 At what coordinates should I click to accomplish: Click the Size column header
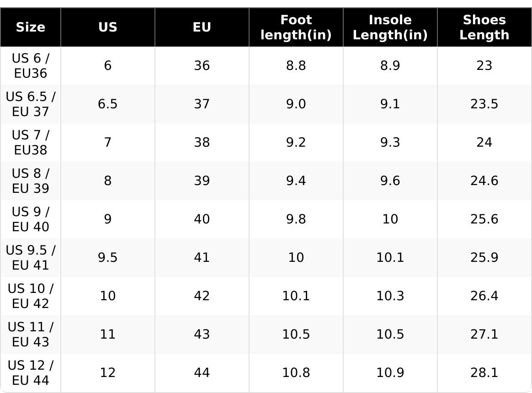pyautogui.click(x=31, y=27)
